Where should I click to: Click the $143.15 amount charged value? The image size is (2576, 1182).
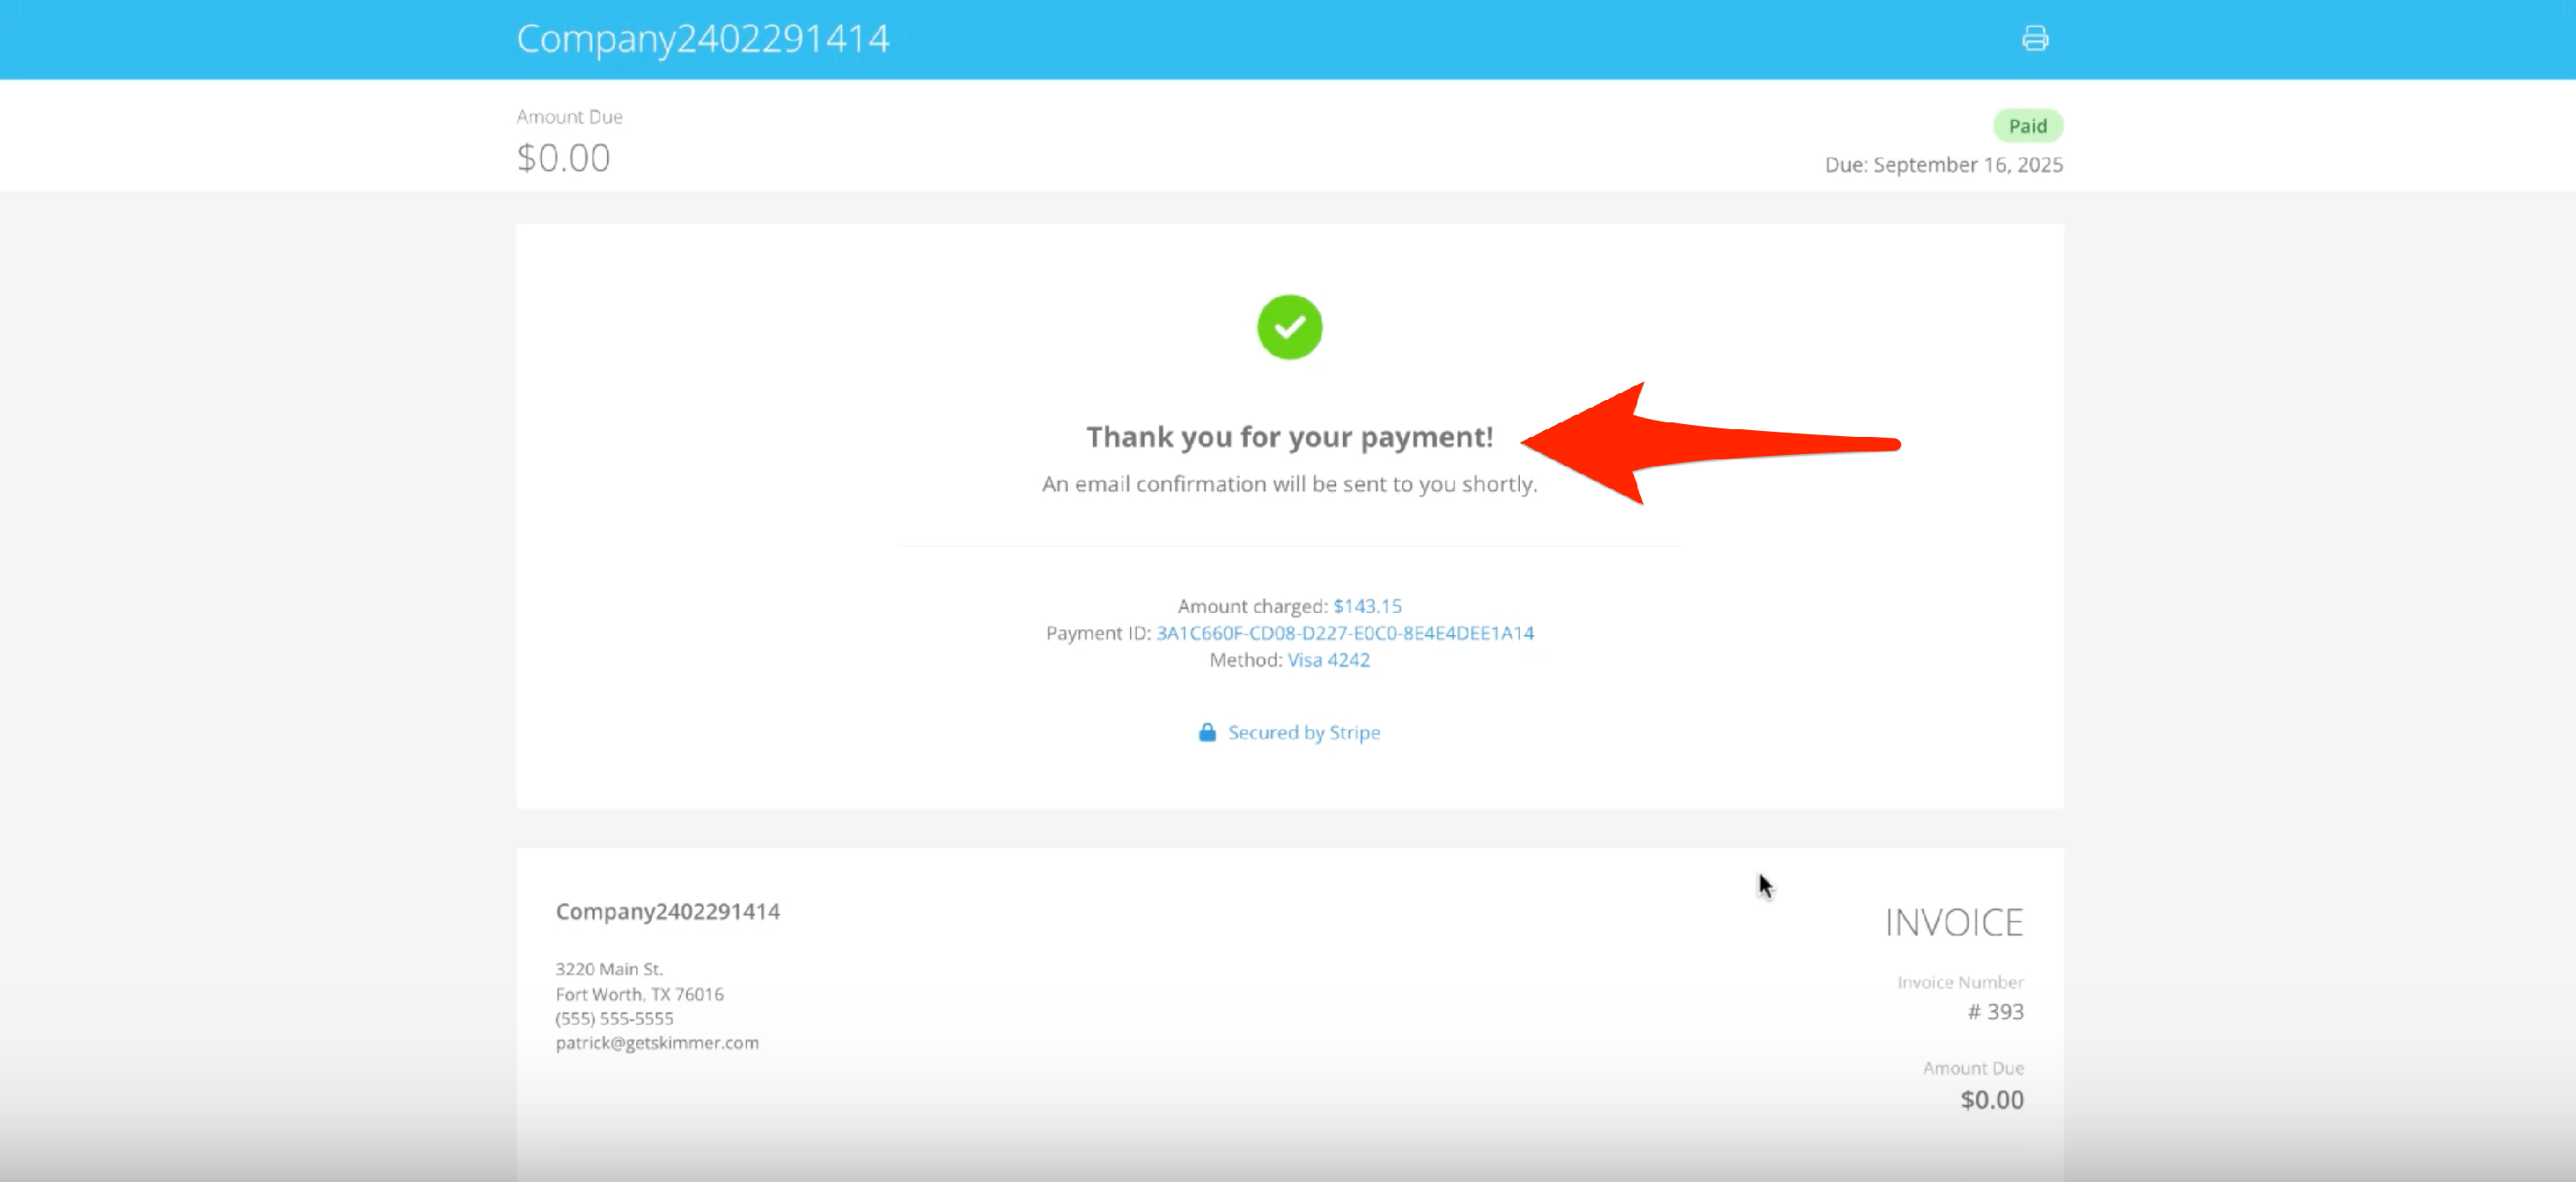point(1367,606)
